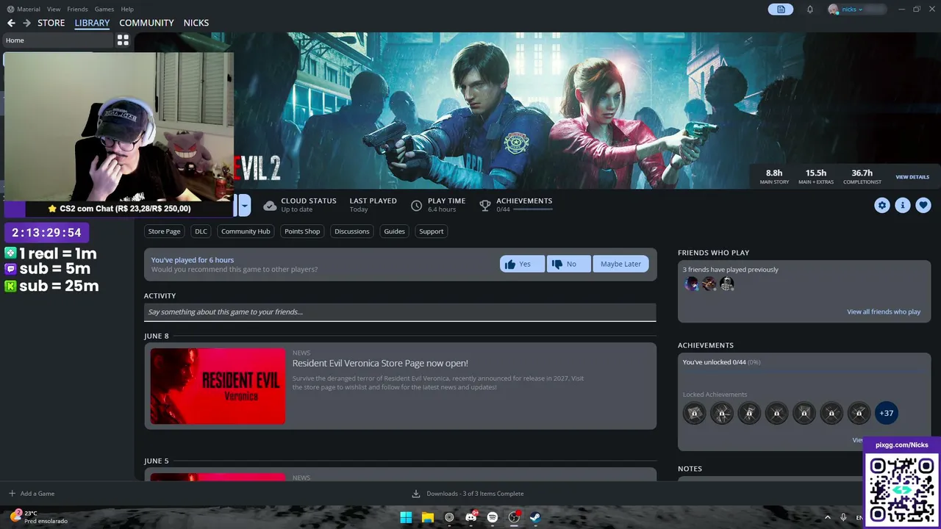Expand the play button dropdown arrow
The height and width of the screenshot is (529, 941).
[245, 206]
